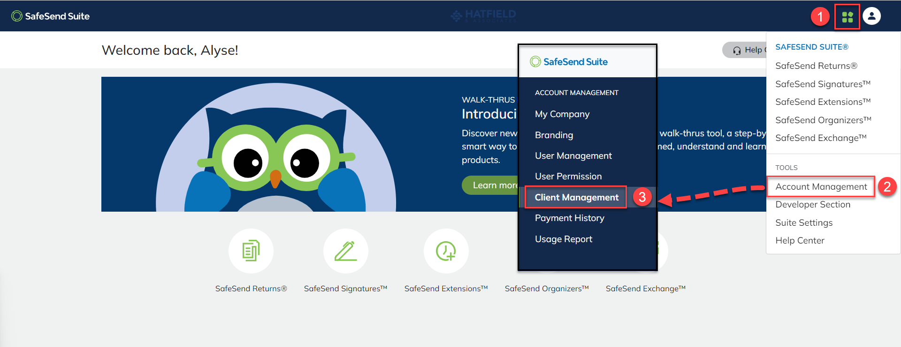This screenshot has width=901, height=347.
Task: Click the headset Help button
Action: coord(745,50)
